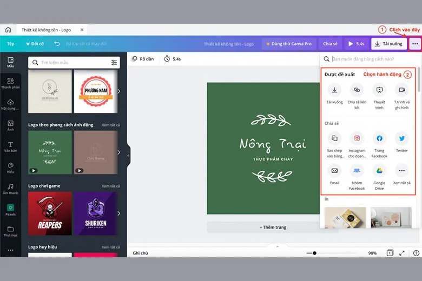Click Xem tất cả next to Logo chơi game

[x=111, y=186]
